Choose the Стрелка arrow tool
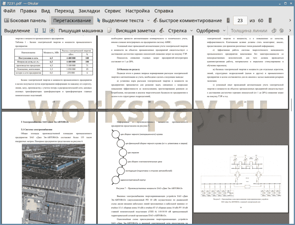 (173, 31)
